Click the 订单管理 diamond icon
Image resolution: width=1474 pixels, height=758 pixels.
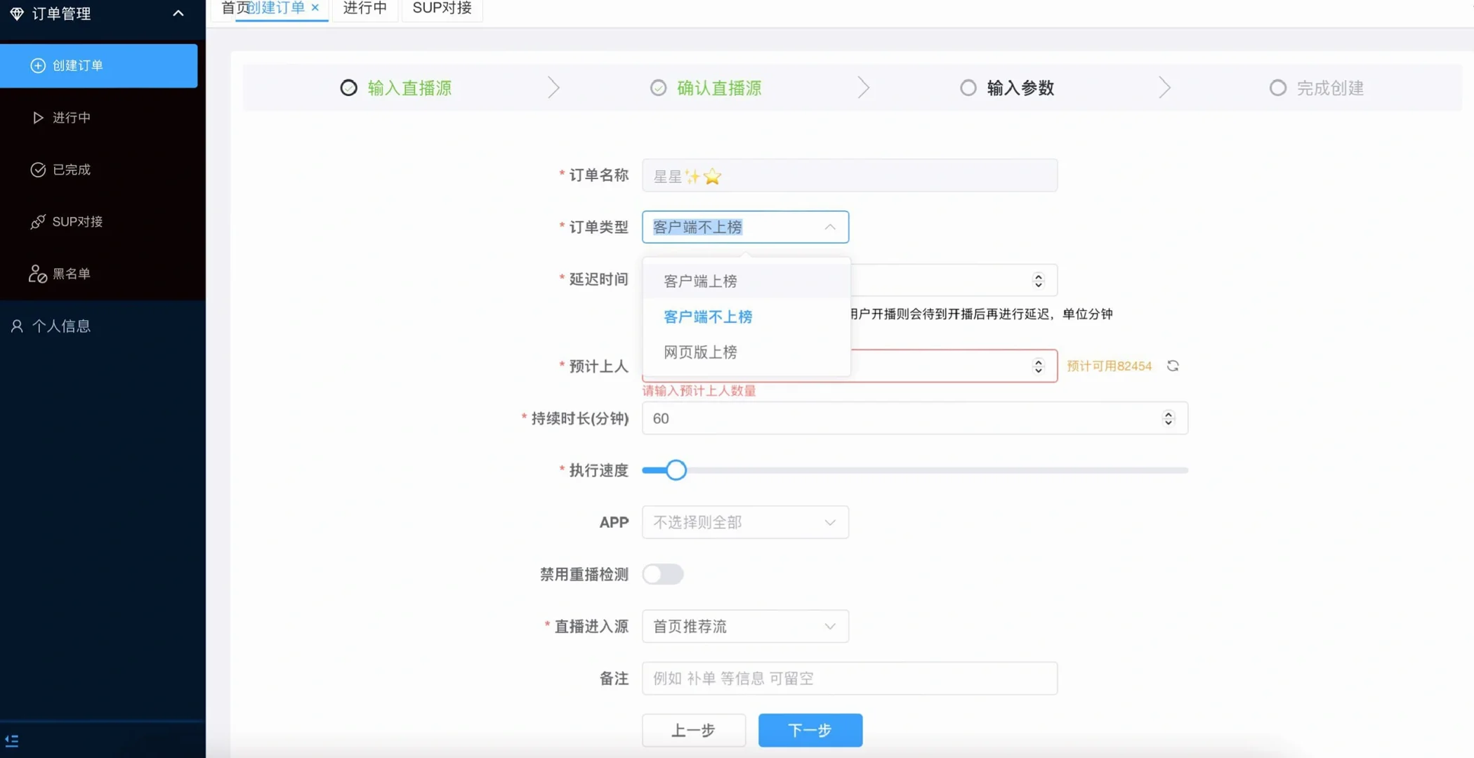[x=18, y=13]
